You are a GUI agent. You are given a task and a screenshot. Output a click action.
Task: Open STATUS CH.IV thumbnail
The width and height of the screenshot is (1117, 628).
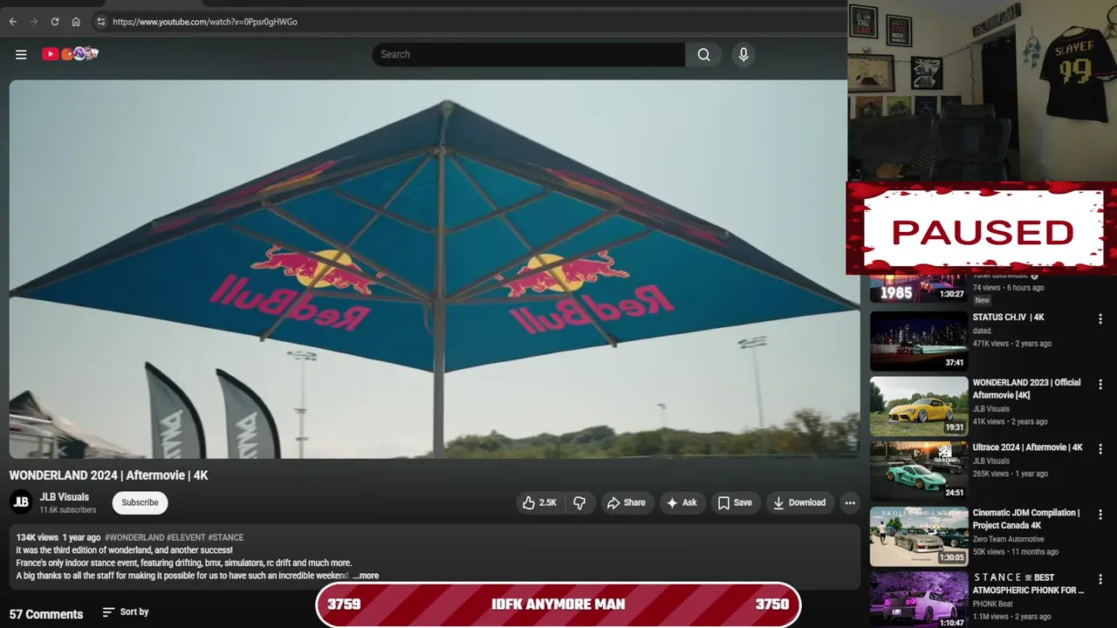pyautogui.click(x=919, y=340)
